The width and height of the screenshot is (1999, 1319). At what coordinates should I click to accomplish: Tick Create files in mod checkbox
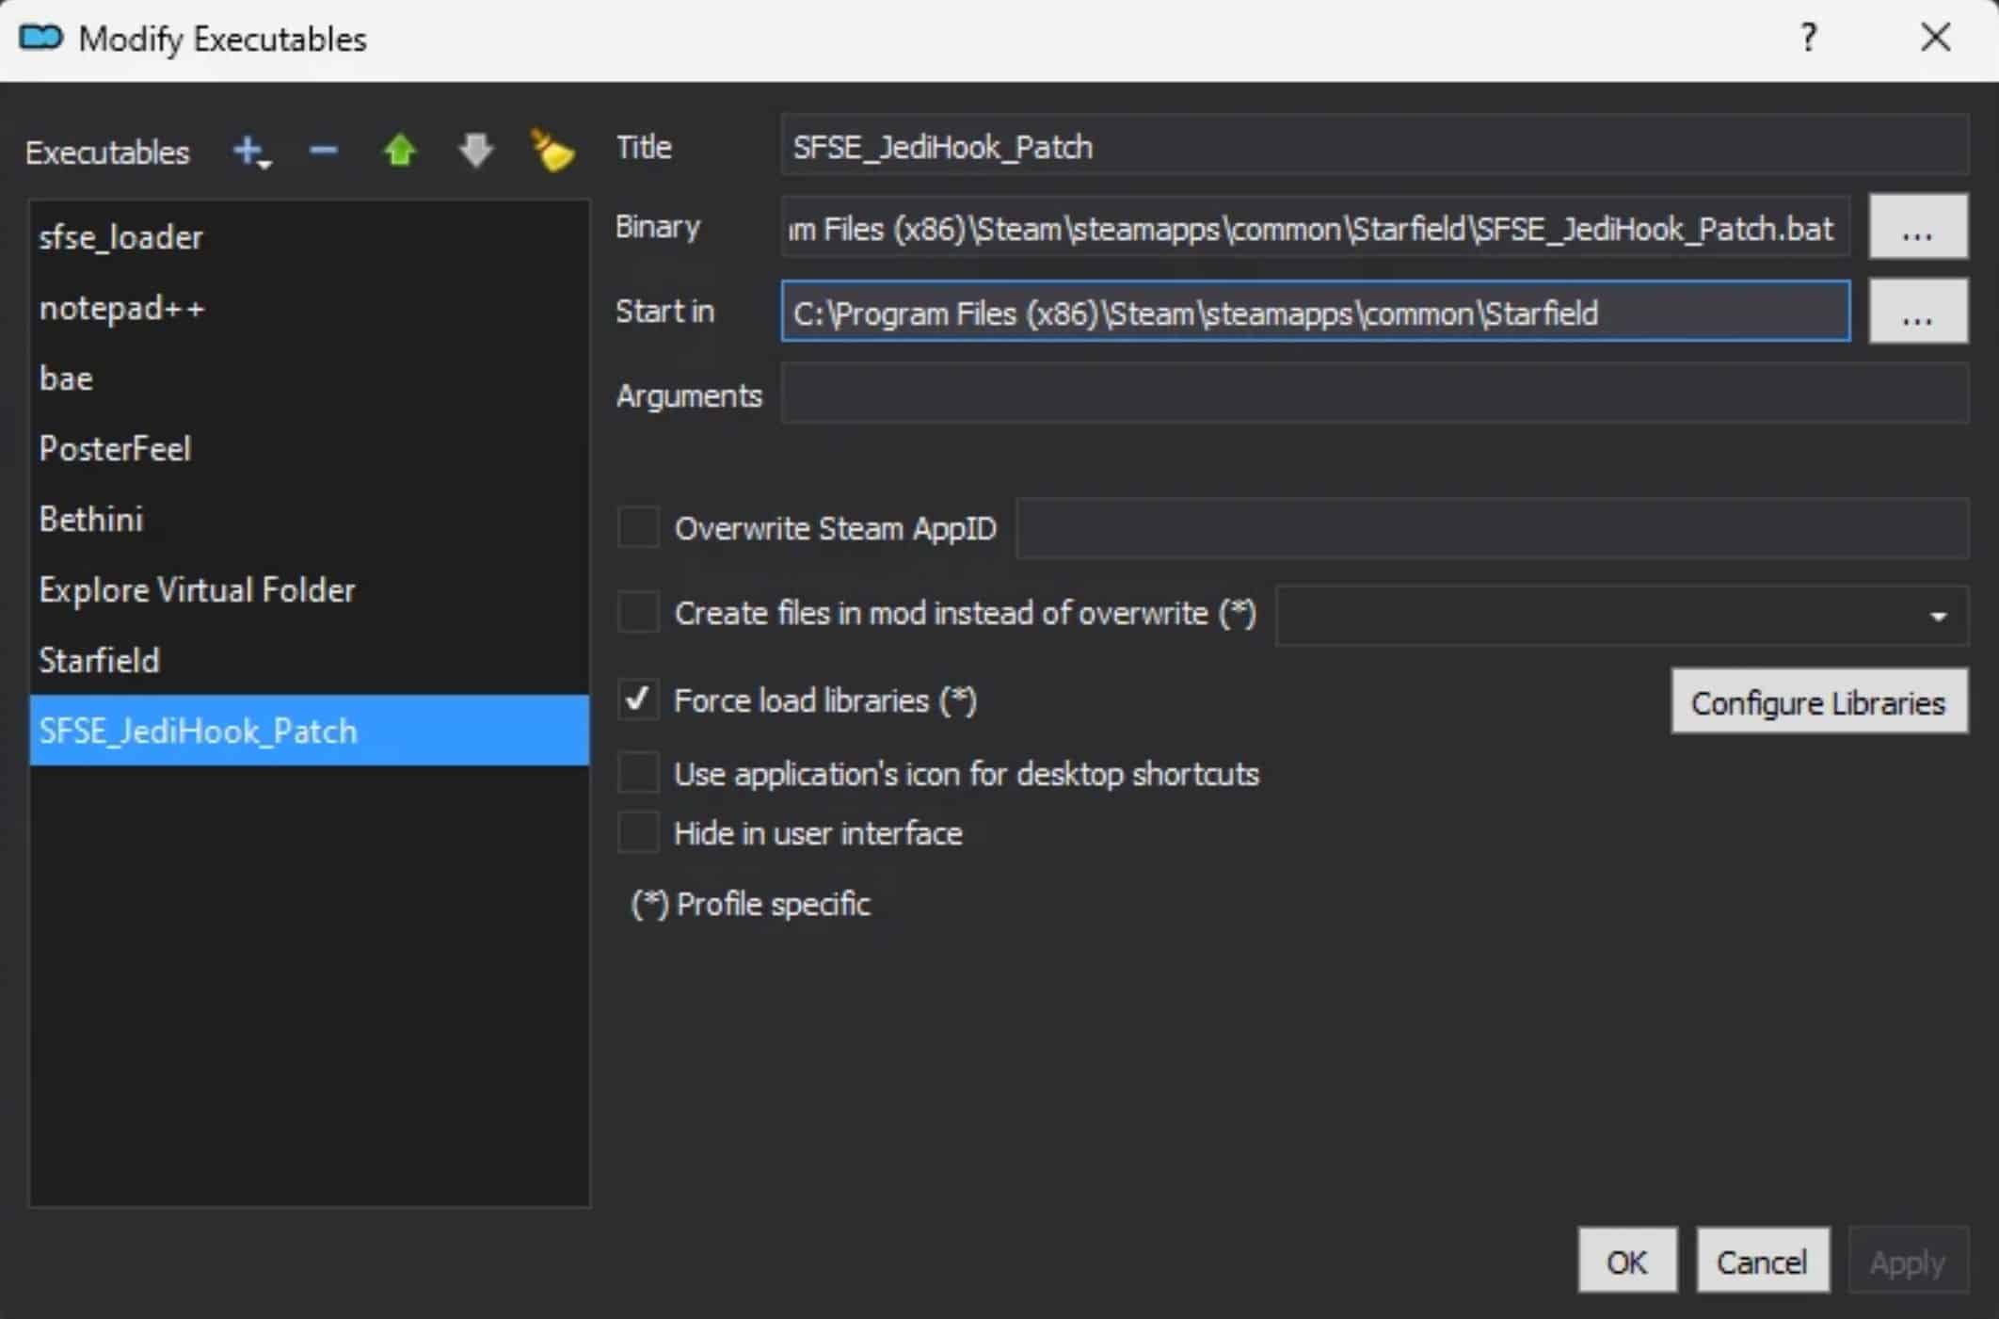638,613
